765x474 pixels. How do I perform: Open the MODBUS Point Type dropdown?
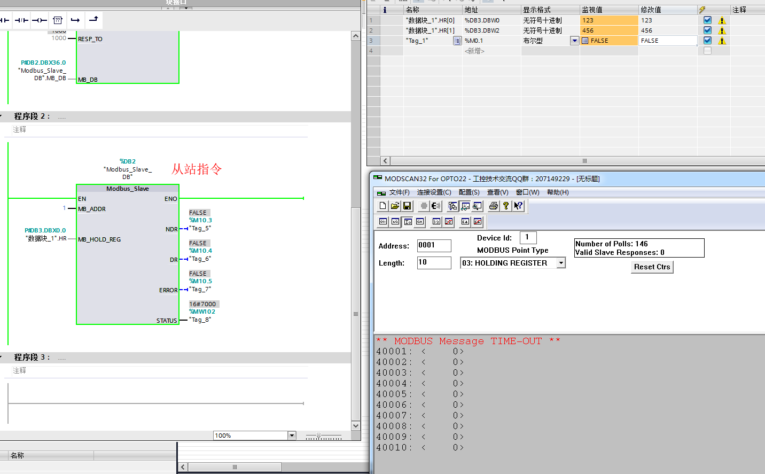tap(561, 263)
